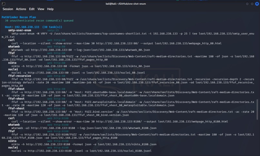Open the View menu
The image size is (260, 156).
pyautogui.click(x=41, y=9)
